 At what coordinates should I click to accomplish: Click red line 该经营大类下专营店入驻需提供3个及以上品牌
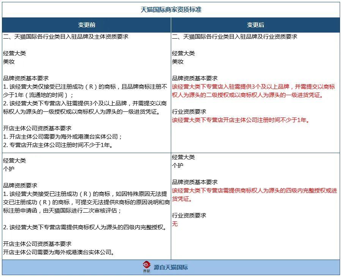pyautogui.click(x=254, y=87)
